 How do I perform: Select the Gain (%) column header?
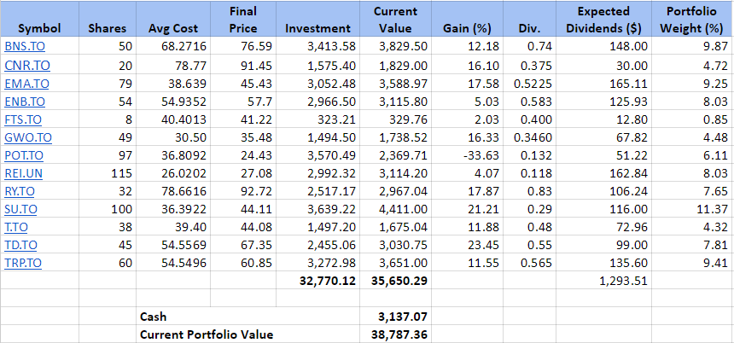tap(467, 20)
